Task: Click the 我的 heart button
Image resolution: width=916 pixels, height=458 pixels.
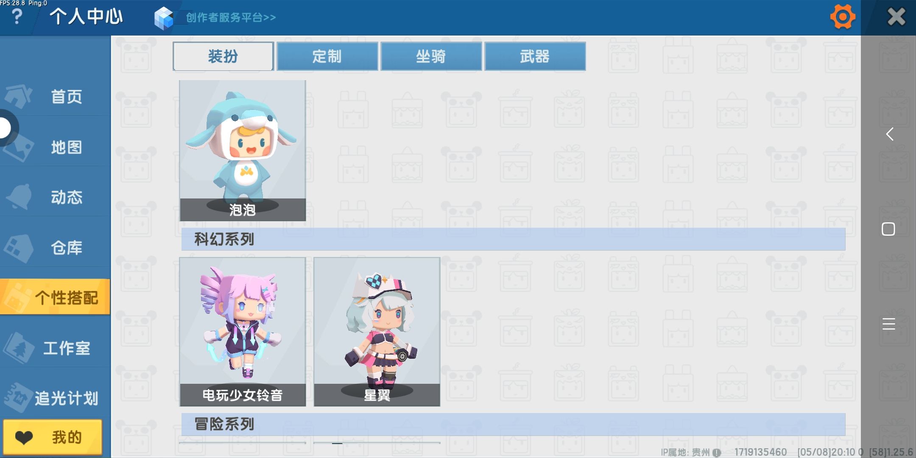Action: [53, 437]
